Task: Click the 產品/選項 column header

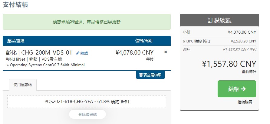Action: [16, 41]
